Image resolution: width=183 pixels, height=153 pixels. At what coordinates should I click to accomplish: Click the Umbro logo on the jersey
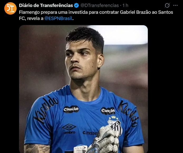(x=69, y=129)
